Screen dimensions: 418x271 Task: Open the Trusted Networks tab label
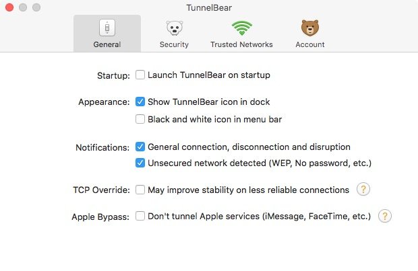point(241,44)
